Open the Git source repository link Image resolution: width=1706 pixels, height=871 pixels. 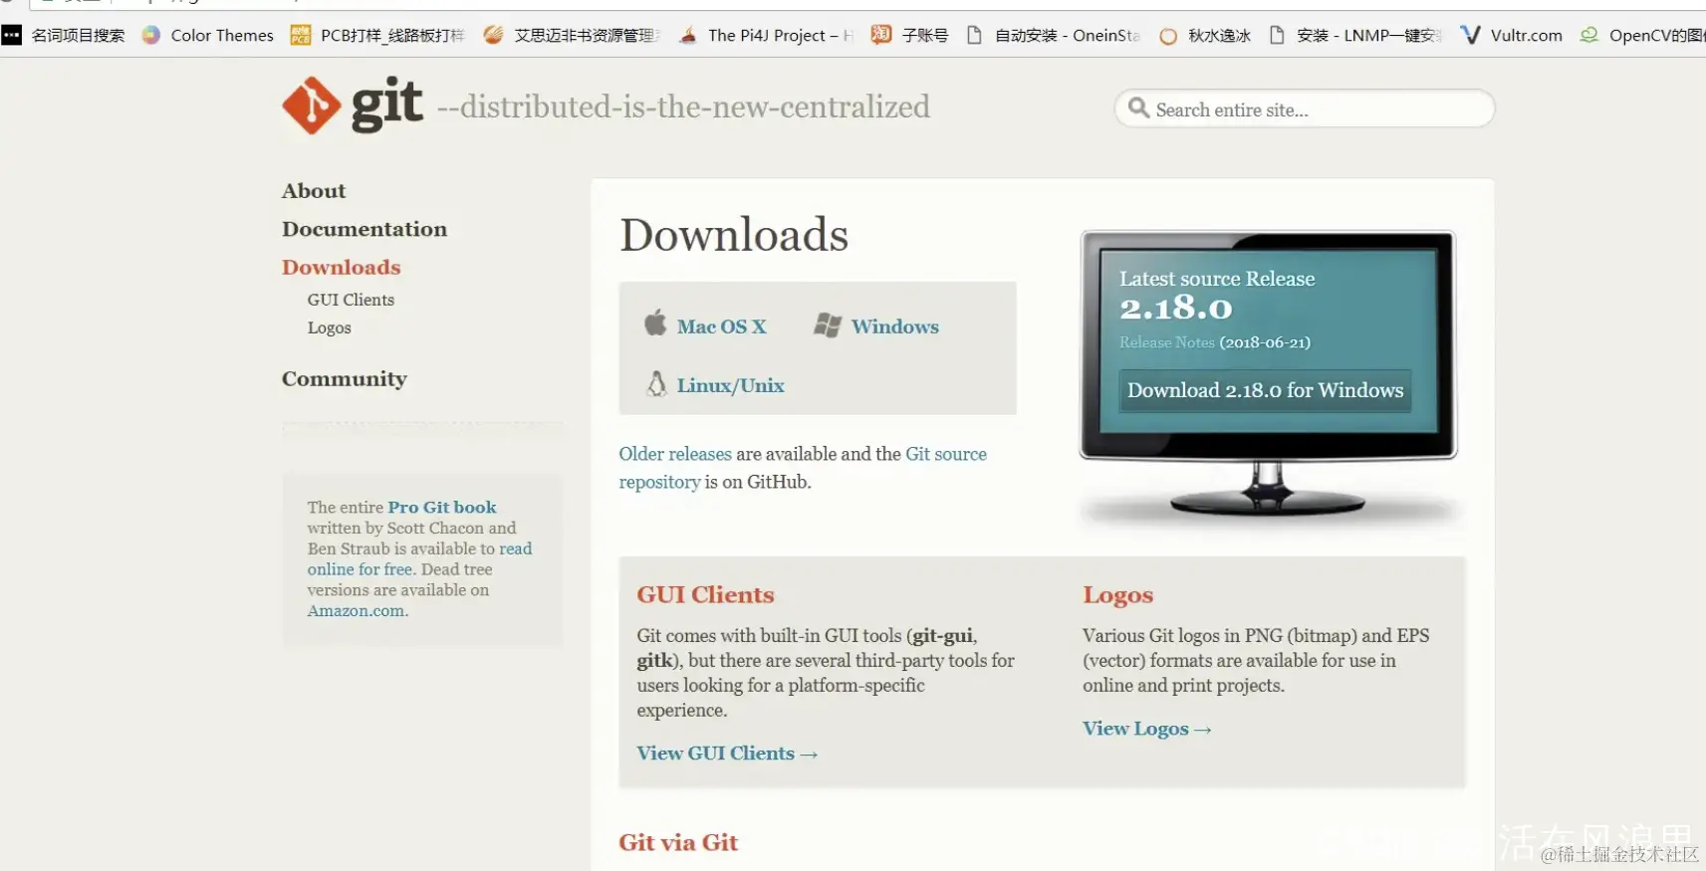(x=803, y=468)
